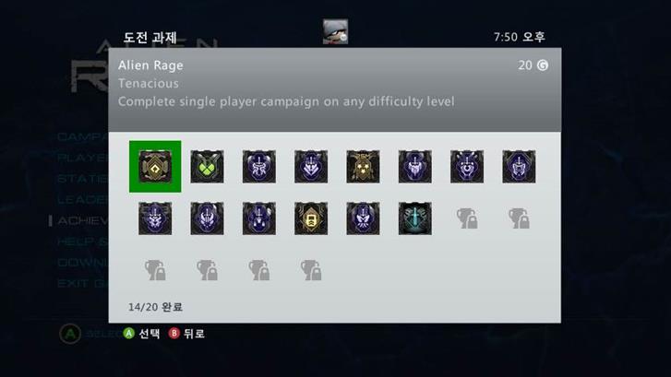The height and width of the screenshot is (377, 671).
Task: Select the last achievement in first row
Action: tap(519, 167)
